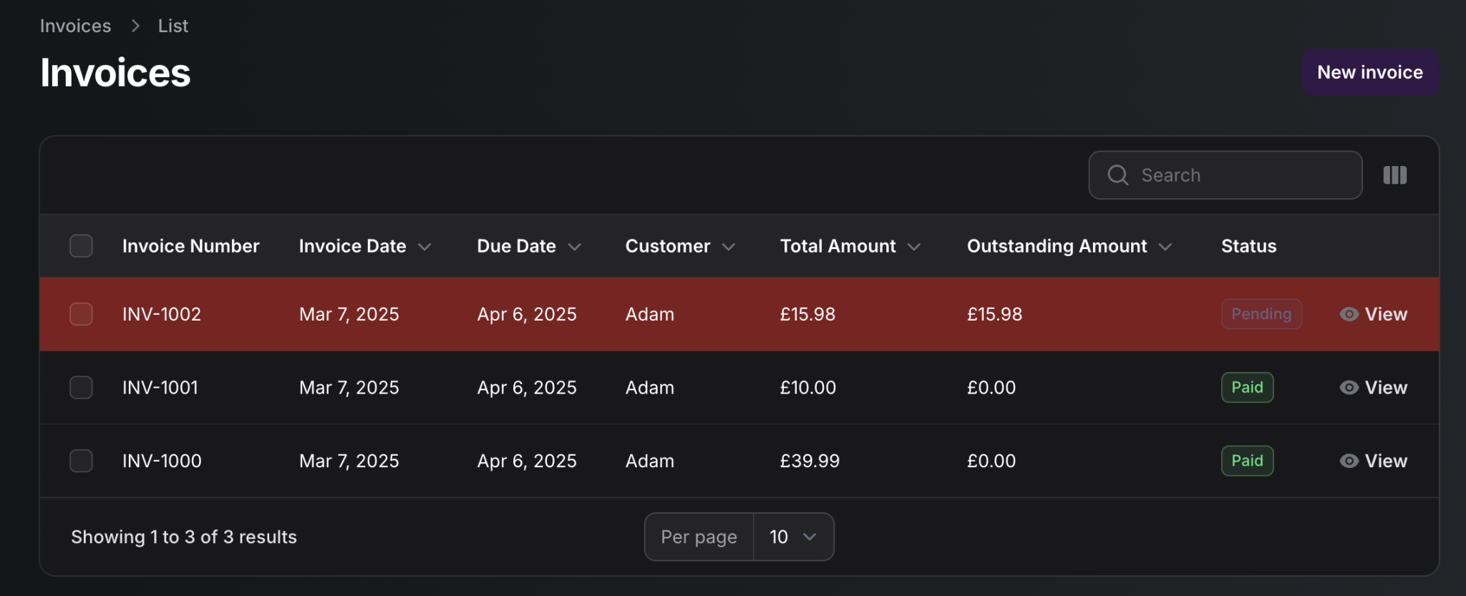Tick the select-all checkbox in header
This screenshot has height=596, width=1466.
click(81, 246)
